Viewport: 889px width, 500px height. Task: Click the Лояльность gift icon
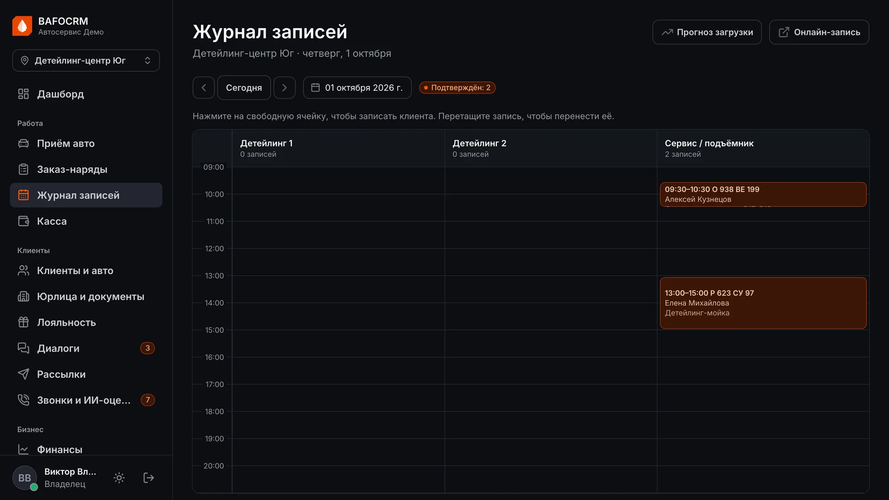click(x=24, y=323)
